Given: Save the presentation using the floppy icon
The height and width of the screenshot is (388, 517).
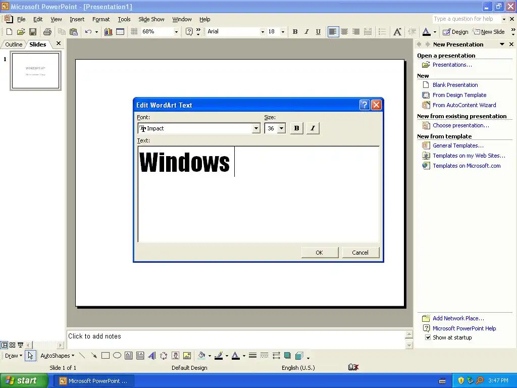Looking at the screenshot, I should 33,32.
